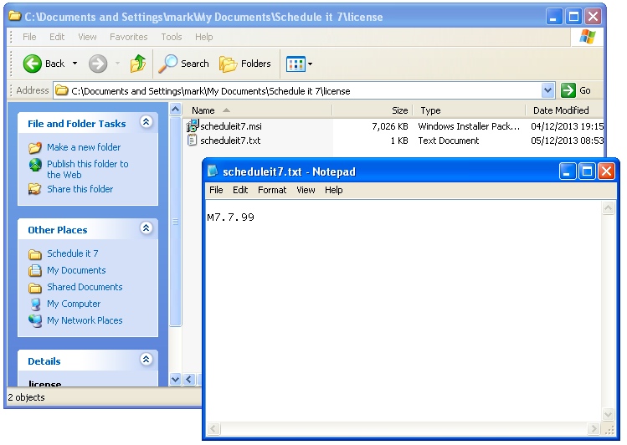Click the new folder icon
The image size is (627, 445).
[35, 148]
